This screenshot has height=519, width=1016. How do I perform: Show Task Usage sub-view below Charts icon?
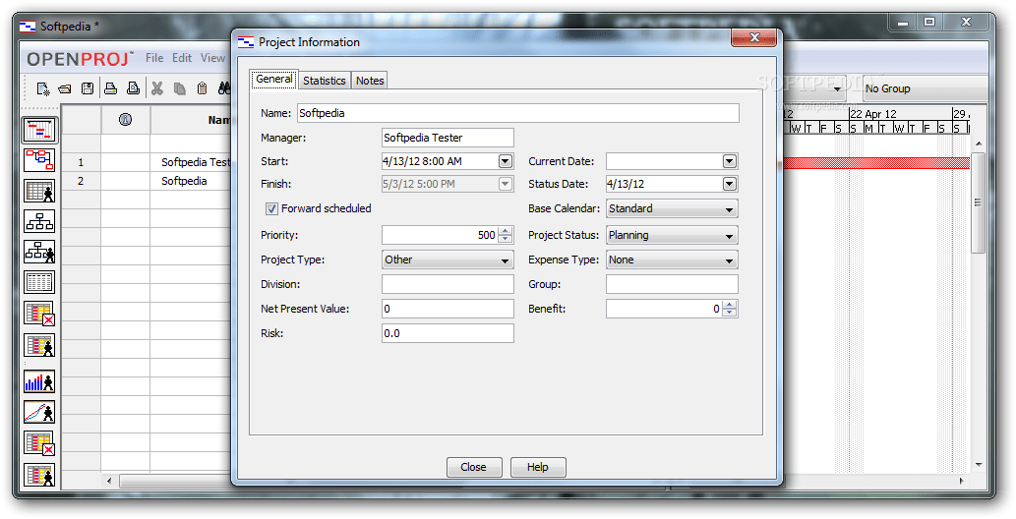[39, 443]
